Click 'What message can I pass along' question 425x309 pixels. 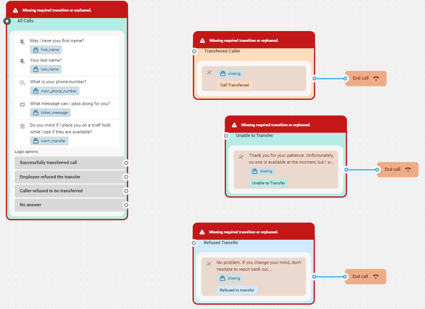pyautogui.click(x=70, y=104)
